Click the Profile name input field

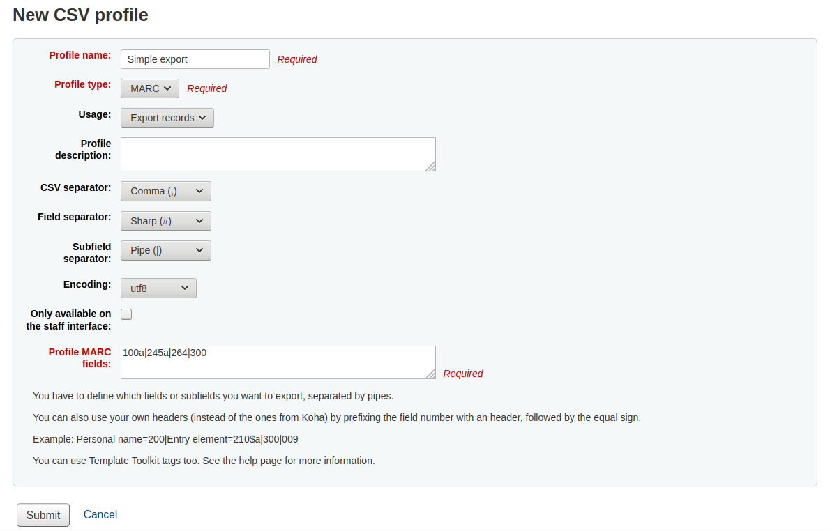coord(195,59)
